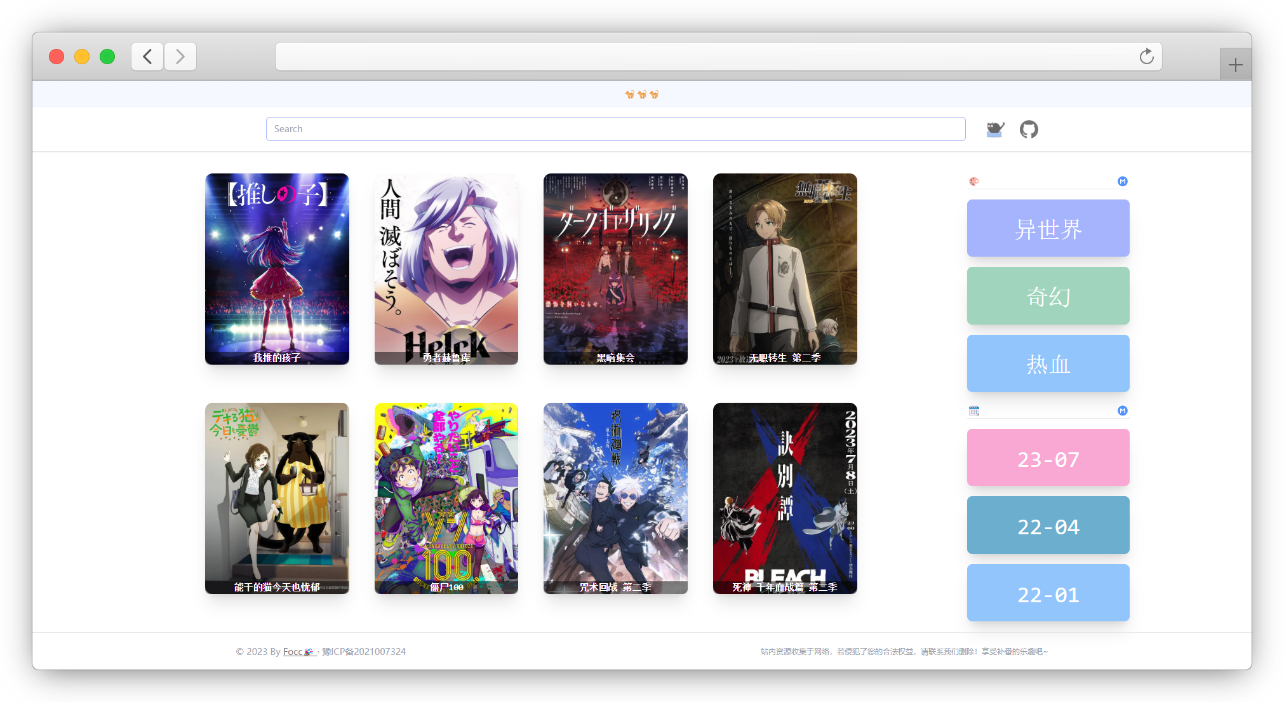Image resolution: width=1284 pixels, height=702 pixels.
Task: Click the palette icon above genre tags
Action: pyautogui.click(x=973, y=182)
